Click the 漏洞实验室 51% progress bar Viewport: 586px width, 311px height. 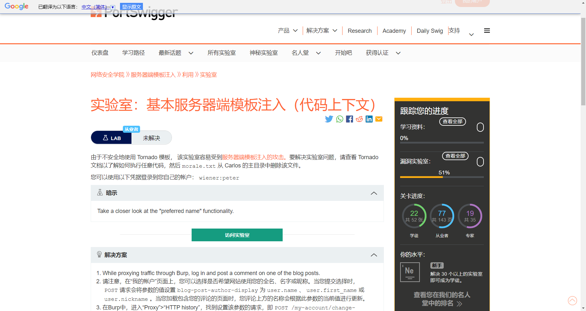pos(442,177)
